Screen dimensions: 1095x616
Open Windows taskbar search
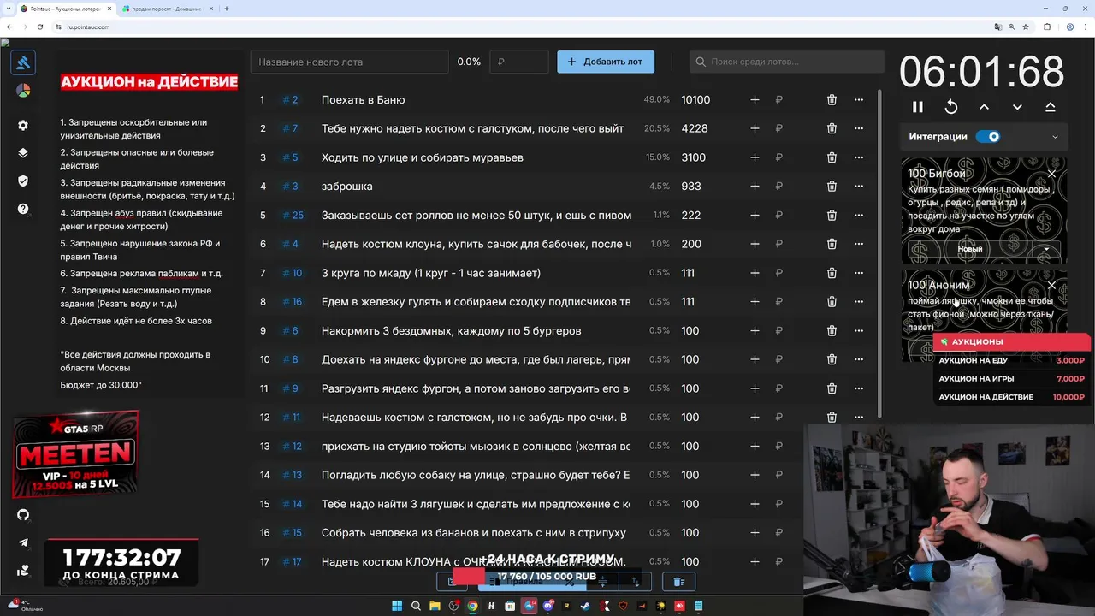pos(416,607)
